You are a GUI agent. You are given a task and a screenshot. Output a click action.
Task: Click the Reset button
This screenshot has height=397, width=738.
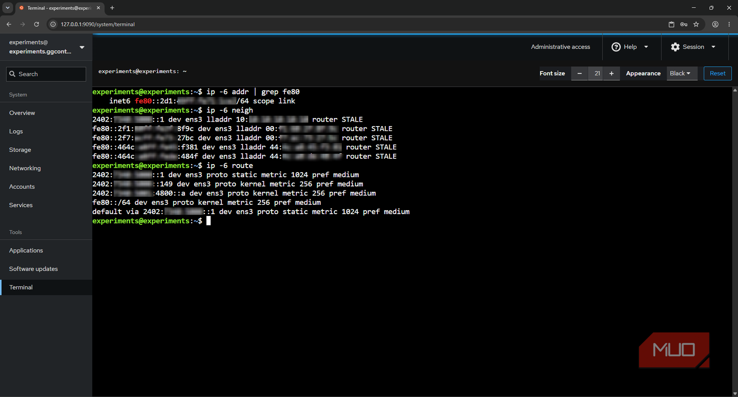(717, 73)
